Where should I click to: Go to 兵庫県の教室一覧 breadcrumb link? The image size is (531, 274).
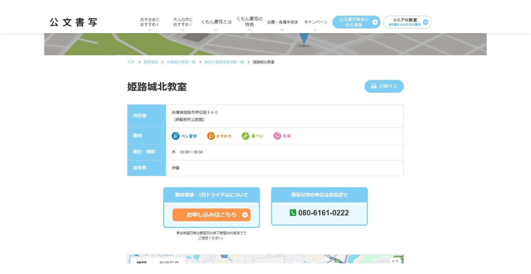click(x=181, y=62)
